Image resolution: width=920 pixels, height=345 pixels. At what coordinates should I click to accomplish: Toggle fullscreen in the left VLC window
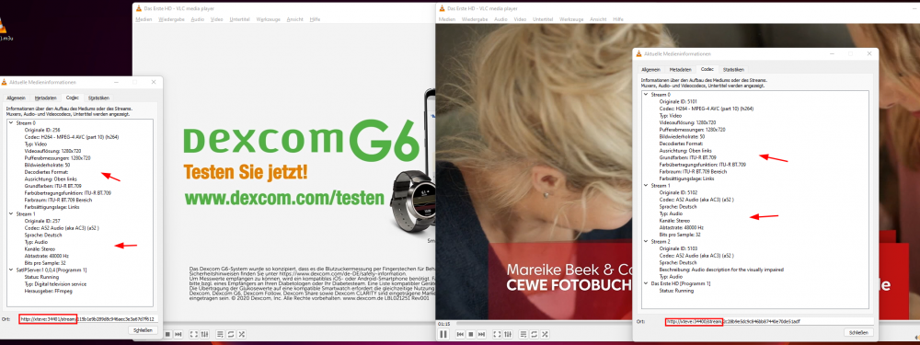tap(193, 334)
